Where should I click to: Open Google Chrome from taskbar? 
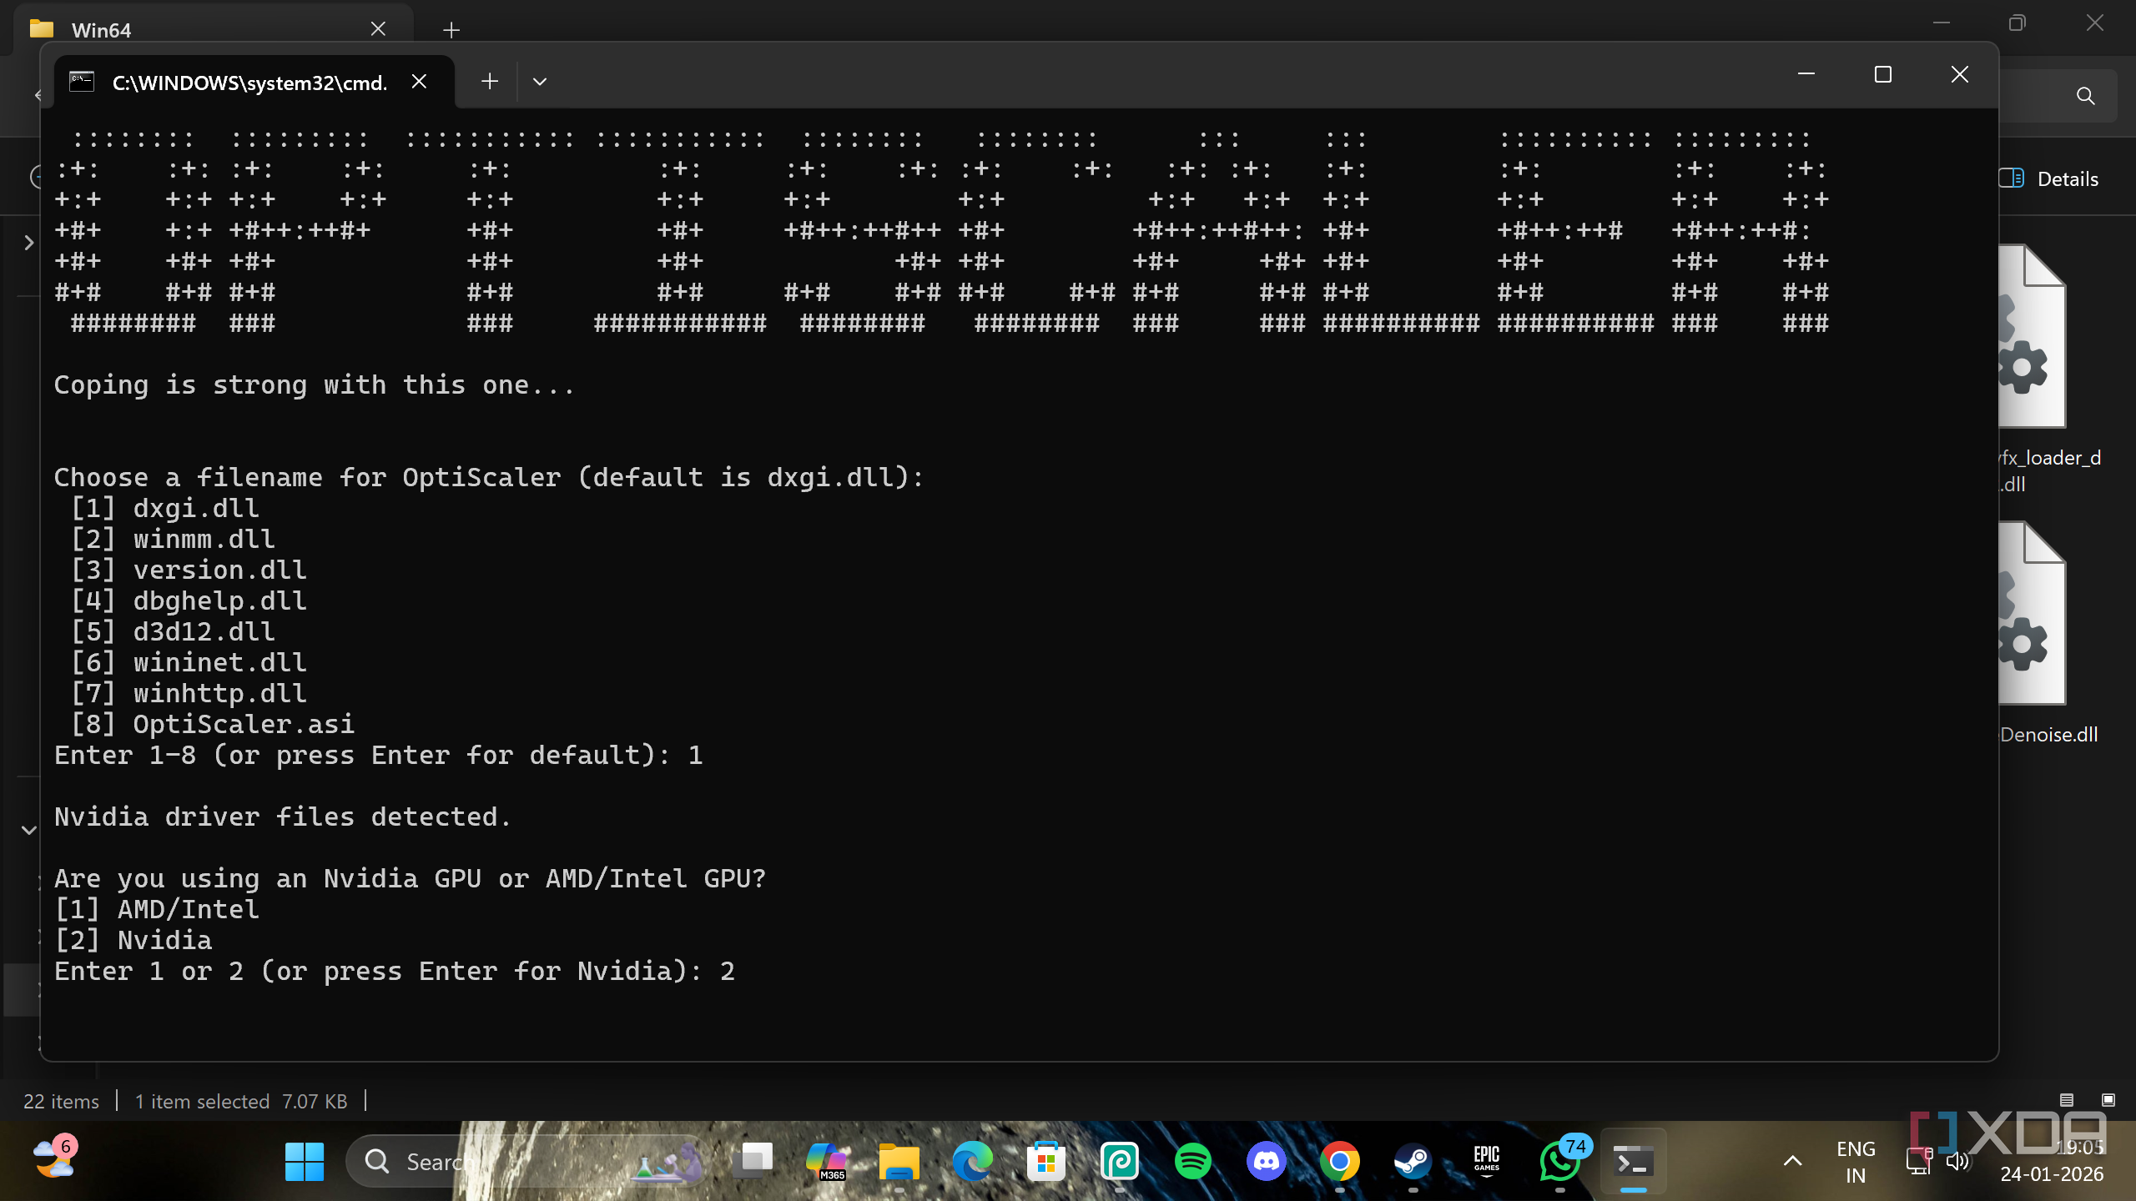click(1340, 1161)
